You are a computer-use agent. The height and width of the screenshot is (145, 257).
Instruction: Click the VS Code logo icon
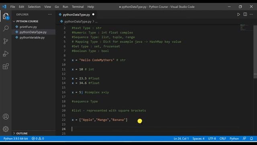point(4,7)
